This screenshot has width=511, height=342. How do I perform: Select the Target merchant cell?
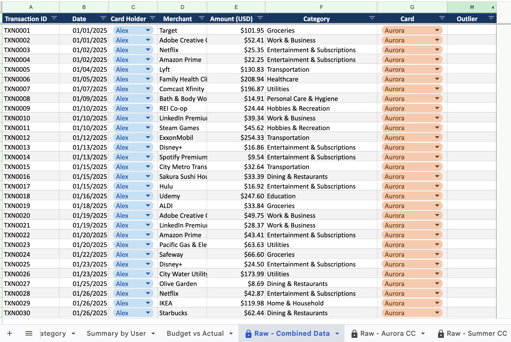coord(182,30)
